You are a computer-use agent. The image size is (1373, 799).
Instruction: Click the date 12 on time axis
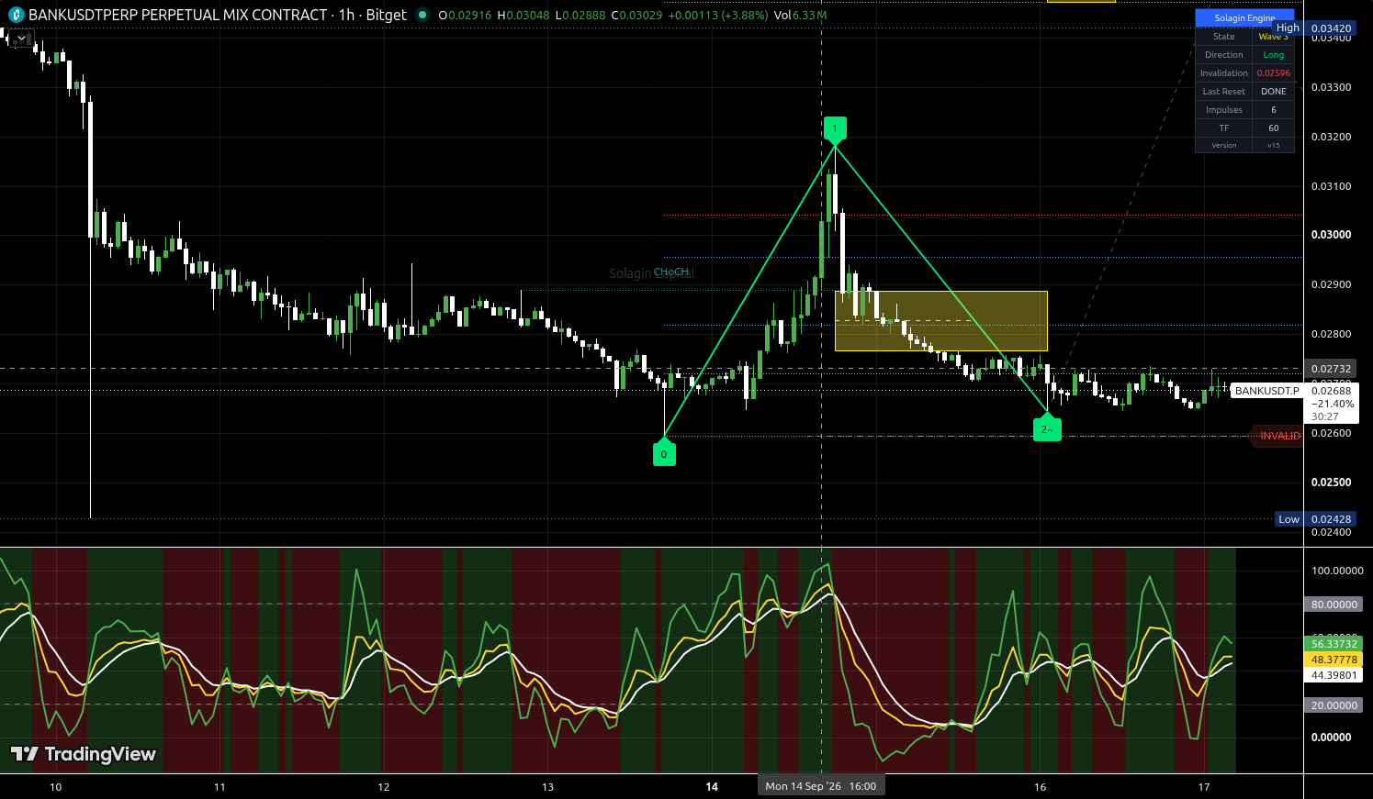click(384, 787)
